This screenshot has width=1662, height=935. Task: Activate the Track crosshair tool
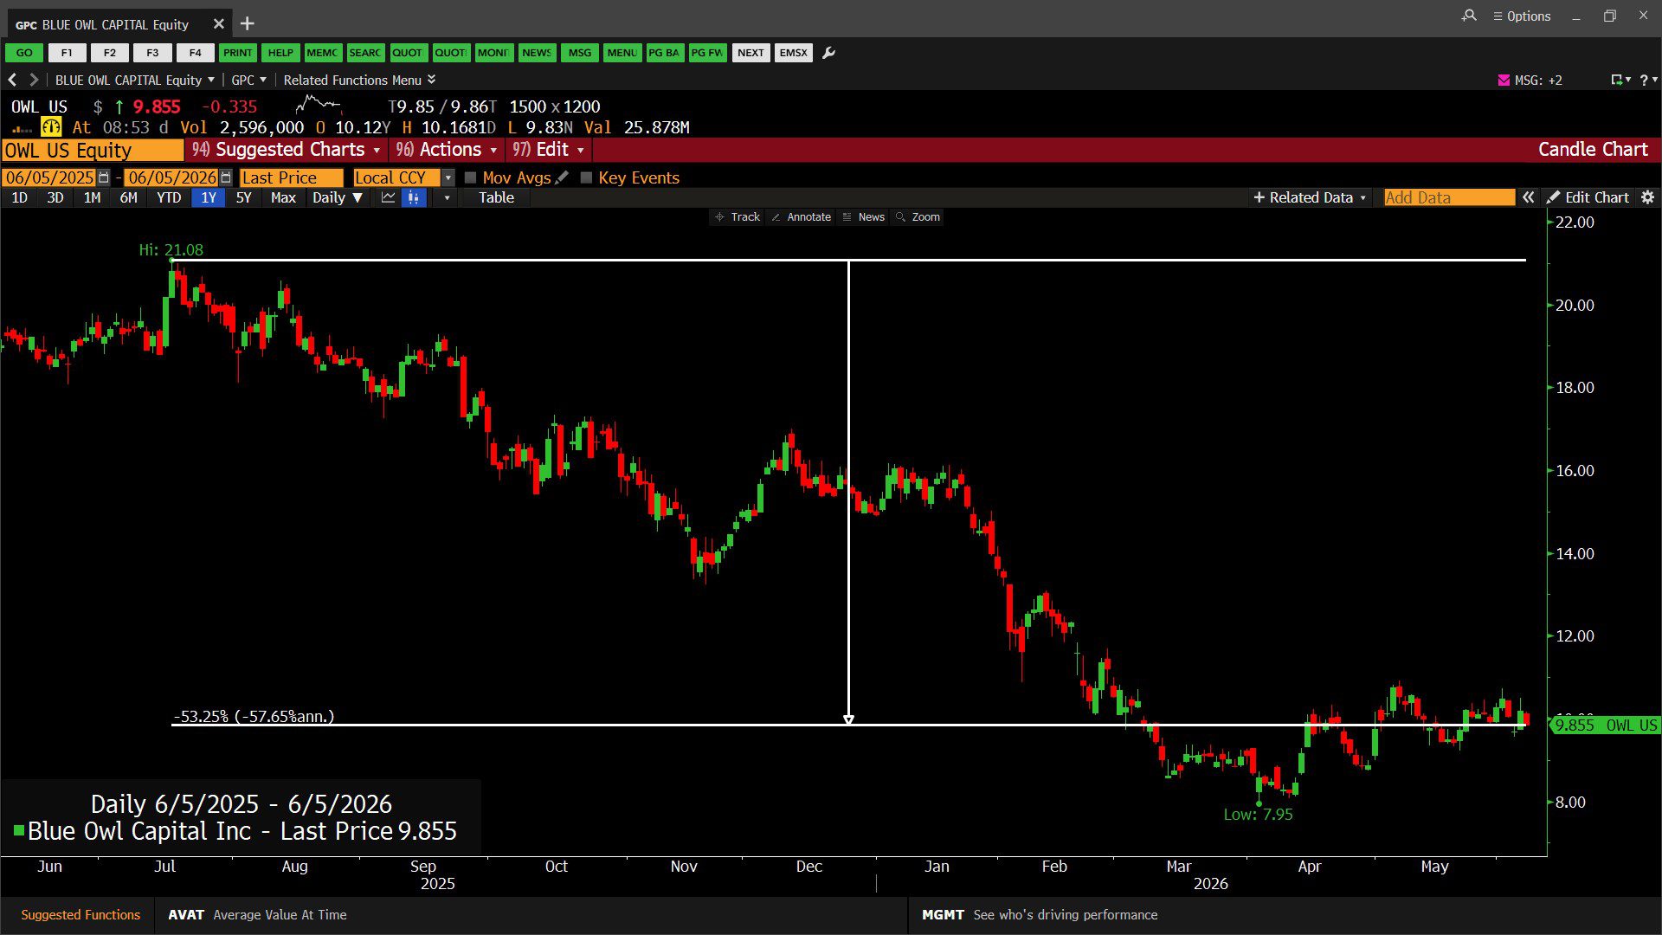[737, 216]
